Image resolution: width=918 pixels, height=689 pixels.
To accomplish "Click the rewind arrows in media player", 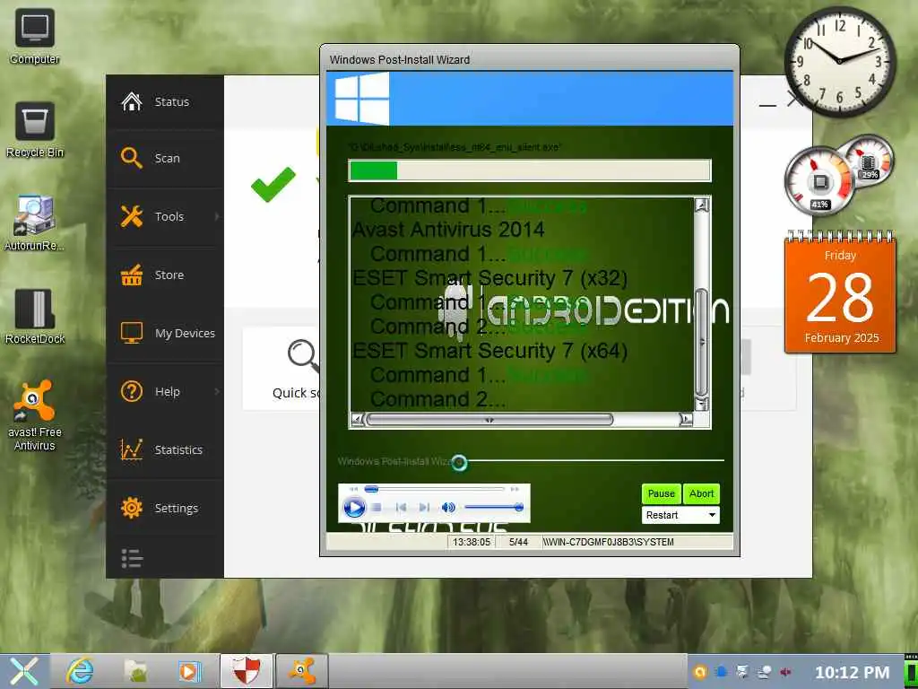I will click(353, 489).
